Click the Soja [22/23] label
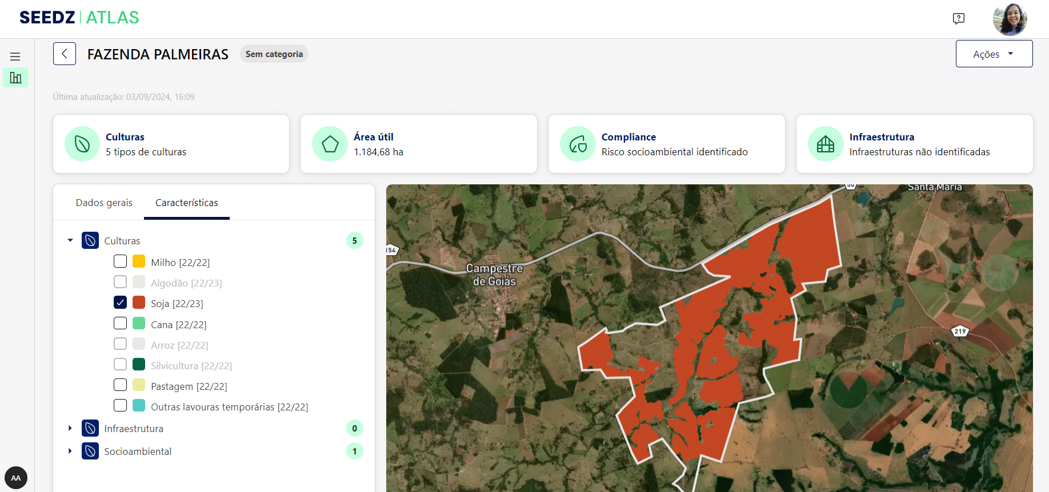Image resolution: width=1049 pixels, height=492 pixels. [x=177, y=304]
